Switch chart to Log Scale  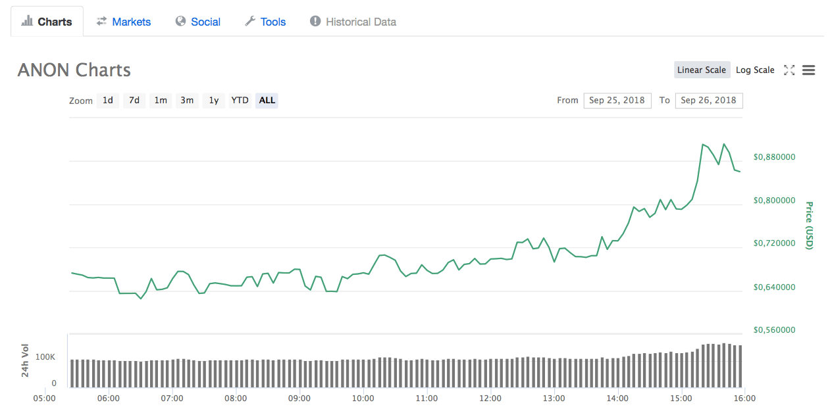[755, 70]
